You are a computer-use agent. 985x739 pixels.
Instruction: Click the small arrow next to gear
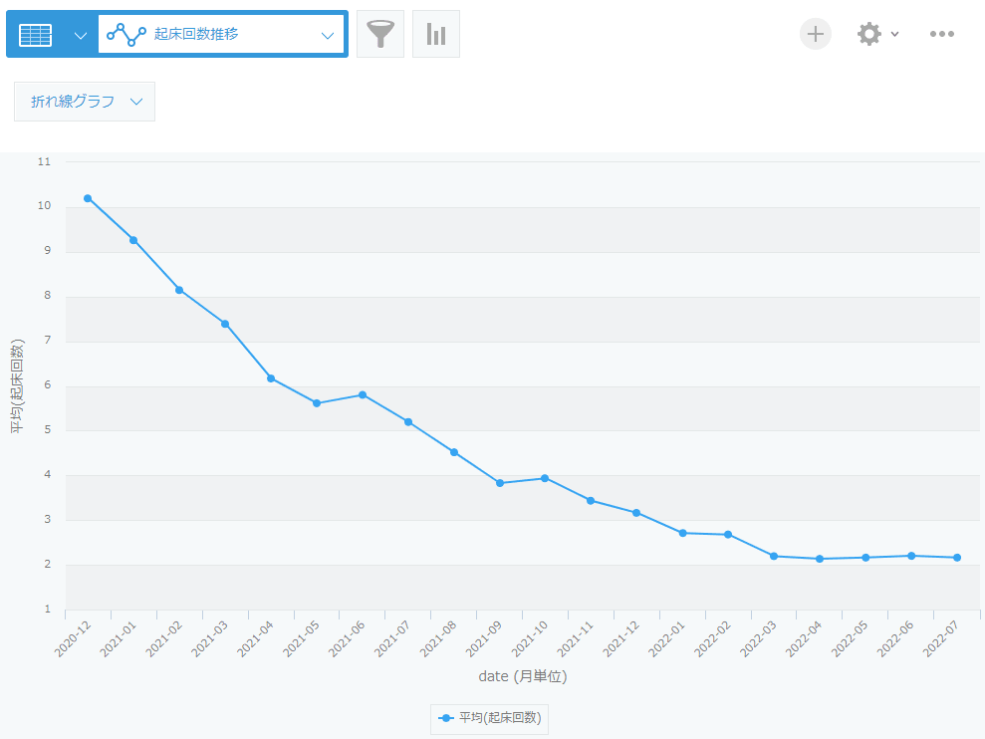tap(894, 34)
